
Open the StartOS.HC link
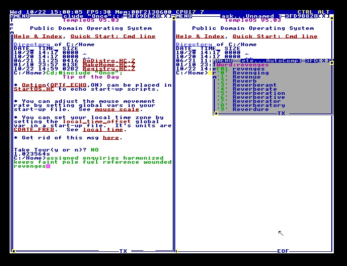point(34,89)
